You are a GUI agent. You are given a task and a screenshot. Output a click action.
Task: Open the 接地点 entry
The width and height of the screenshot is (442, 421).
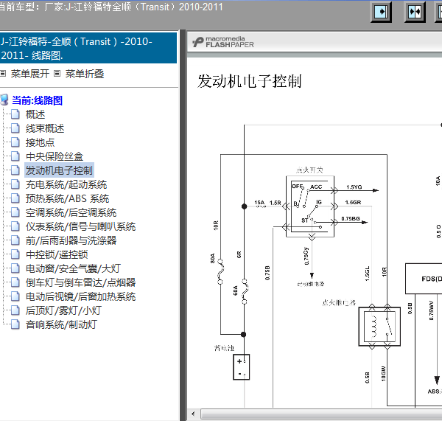tap(40, 142)
